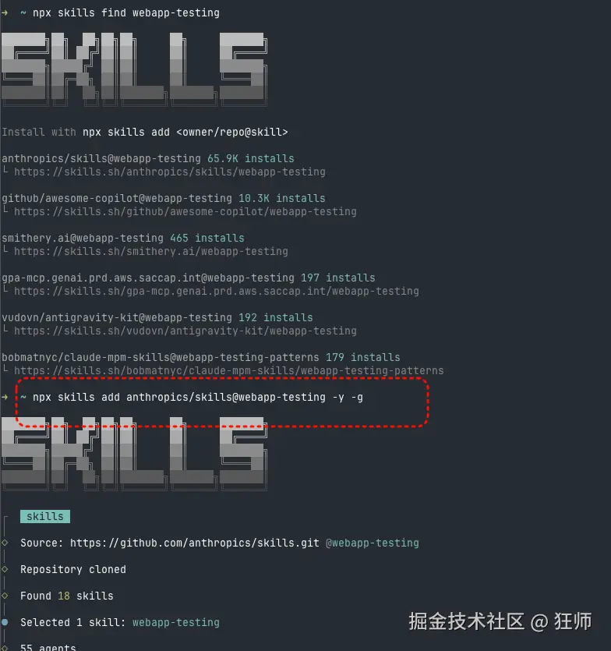Click the lower SKILLS ASCII art banner
Image resolution: width=611 pixels, height=651 pixels.
click(134, 454)
